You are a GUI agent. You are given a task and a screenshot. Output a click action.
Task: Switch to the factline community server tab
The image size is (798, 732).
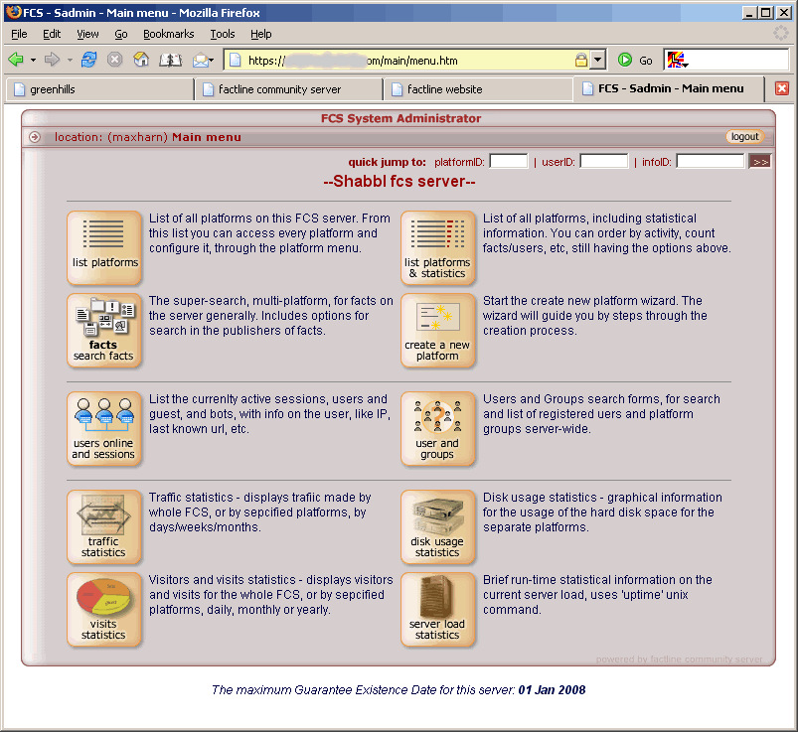288,89
